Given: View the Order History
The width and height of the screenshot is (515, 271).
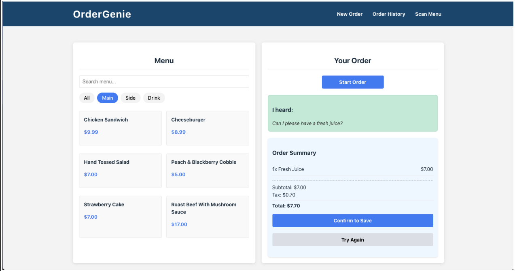Looking at the screenshot, I should coord(388,14).
